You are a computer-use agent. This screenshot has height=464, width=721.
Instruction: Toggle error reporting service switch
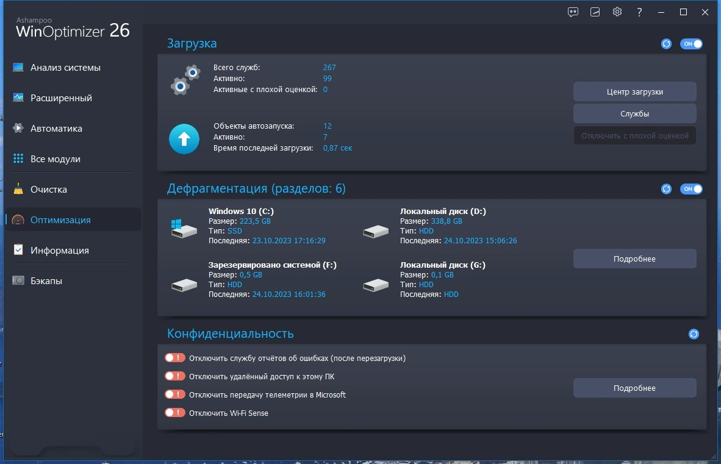(174, 358)
